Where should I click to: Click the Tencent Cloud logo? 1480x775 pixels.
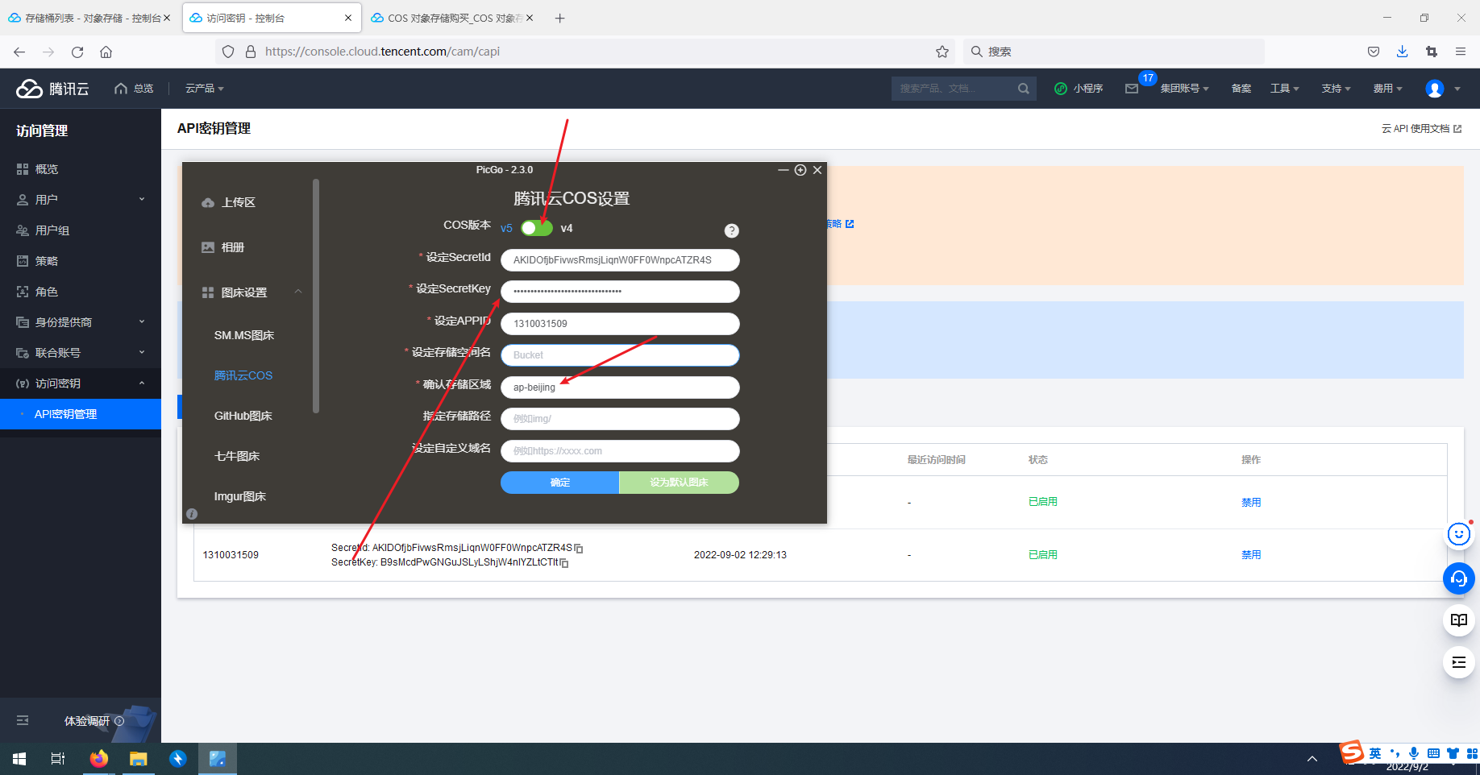(x=52, y=89)
